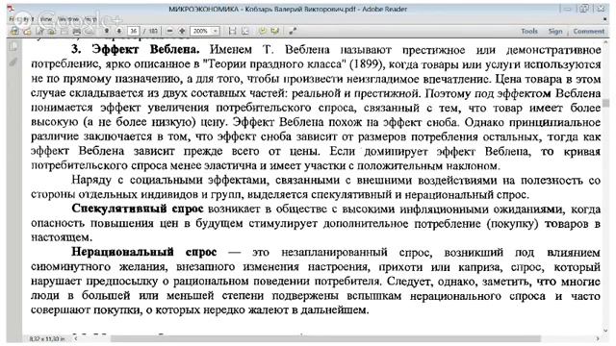Click the total page count 187
This screenshot has width=616, height=346.
(153, 31)
